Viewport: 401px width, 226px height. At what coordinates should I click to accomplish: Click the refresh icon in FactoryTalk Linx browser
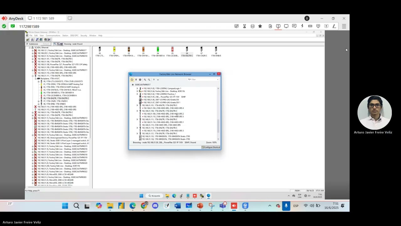[132, 80]
